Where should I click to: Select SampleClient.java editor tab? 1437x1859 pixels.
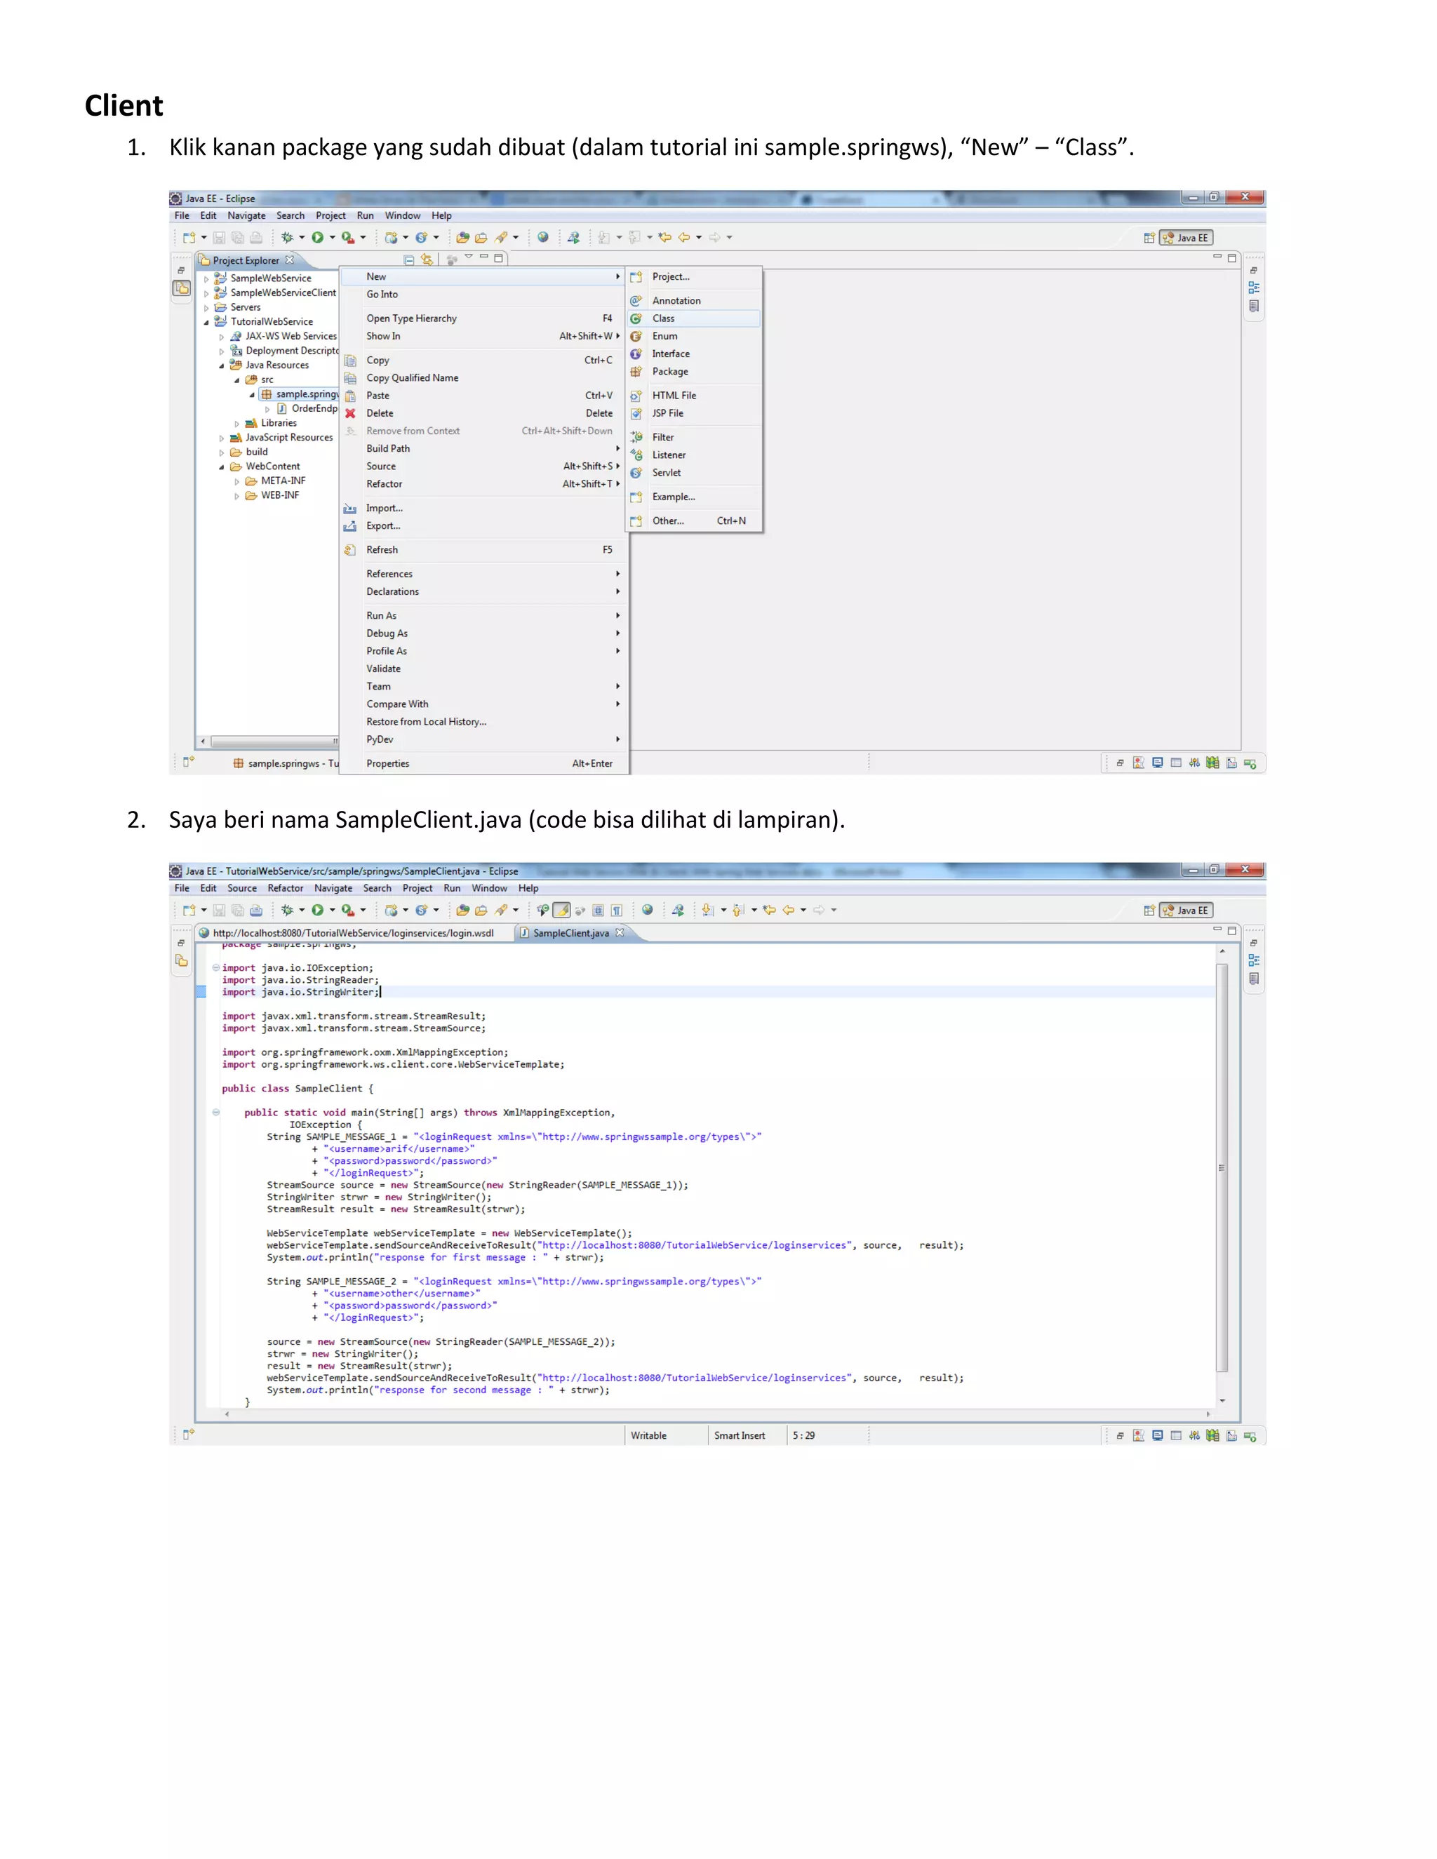point(572,933)
